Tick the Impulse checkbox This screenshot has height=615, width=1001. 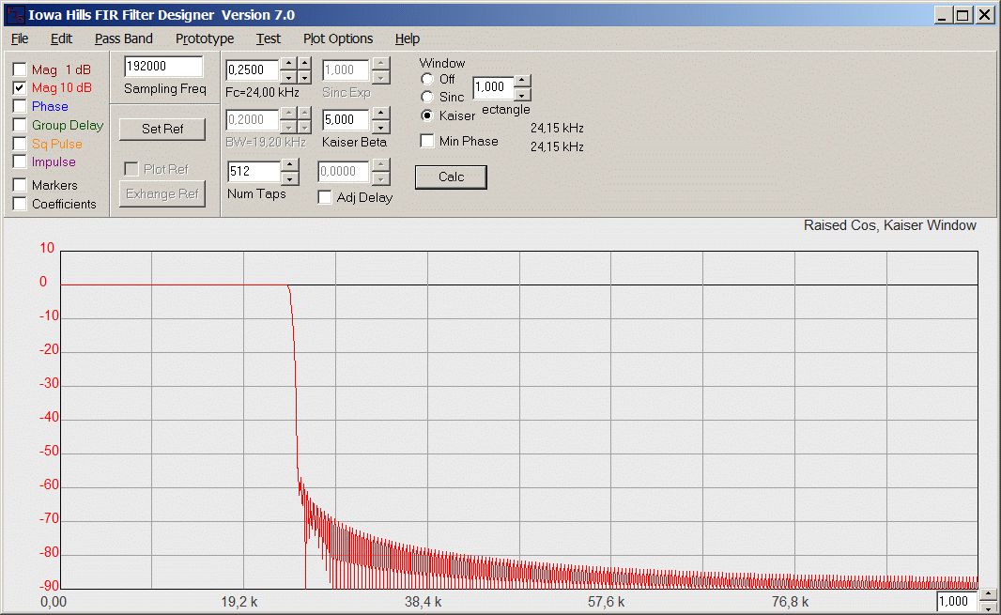pyautogui.click(x=20, y=161)
